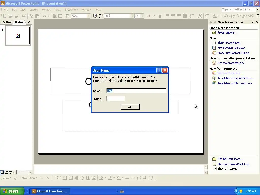Uncheck the Show at startup checkbox
Screen dimensions: 260x195
coord(215,169)
